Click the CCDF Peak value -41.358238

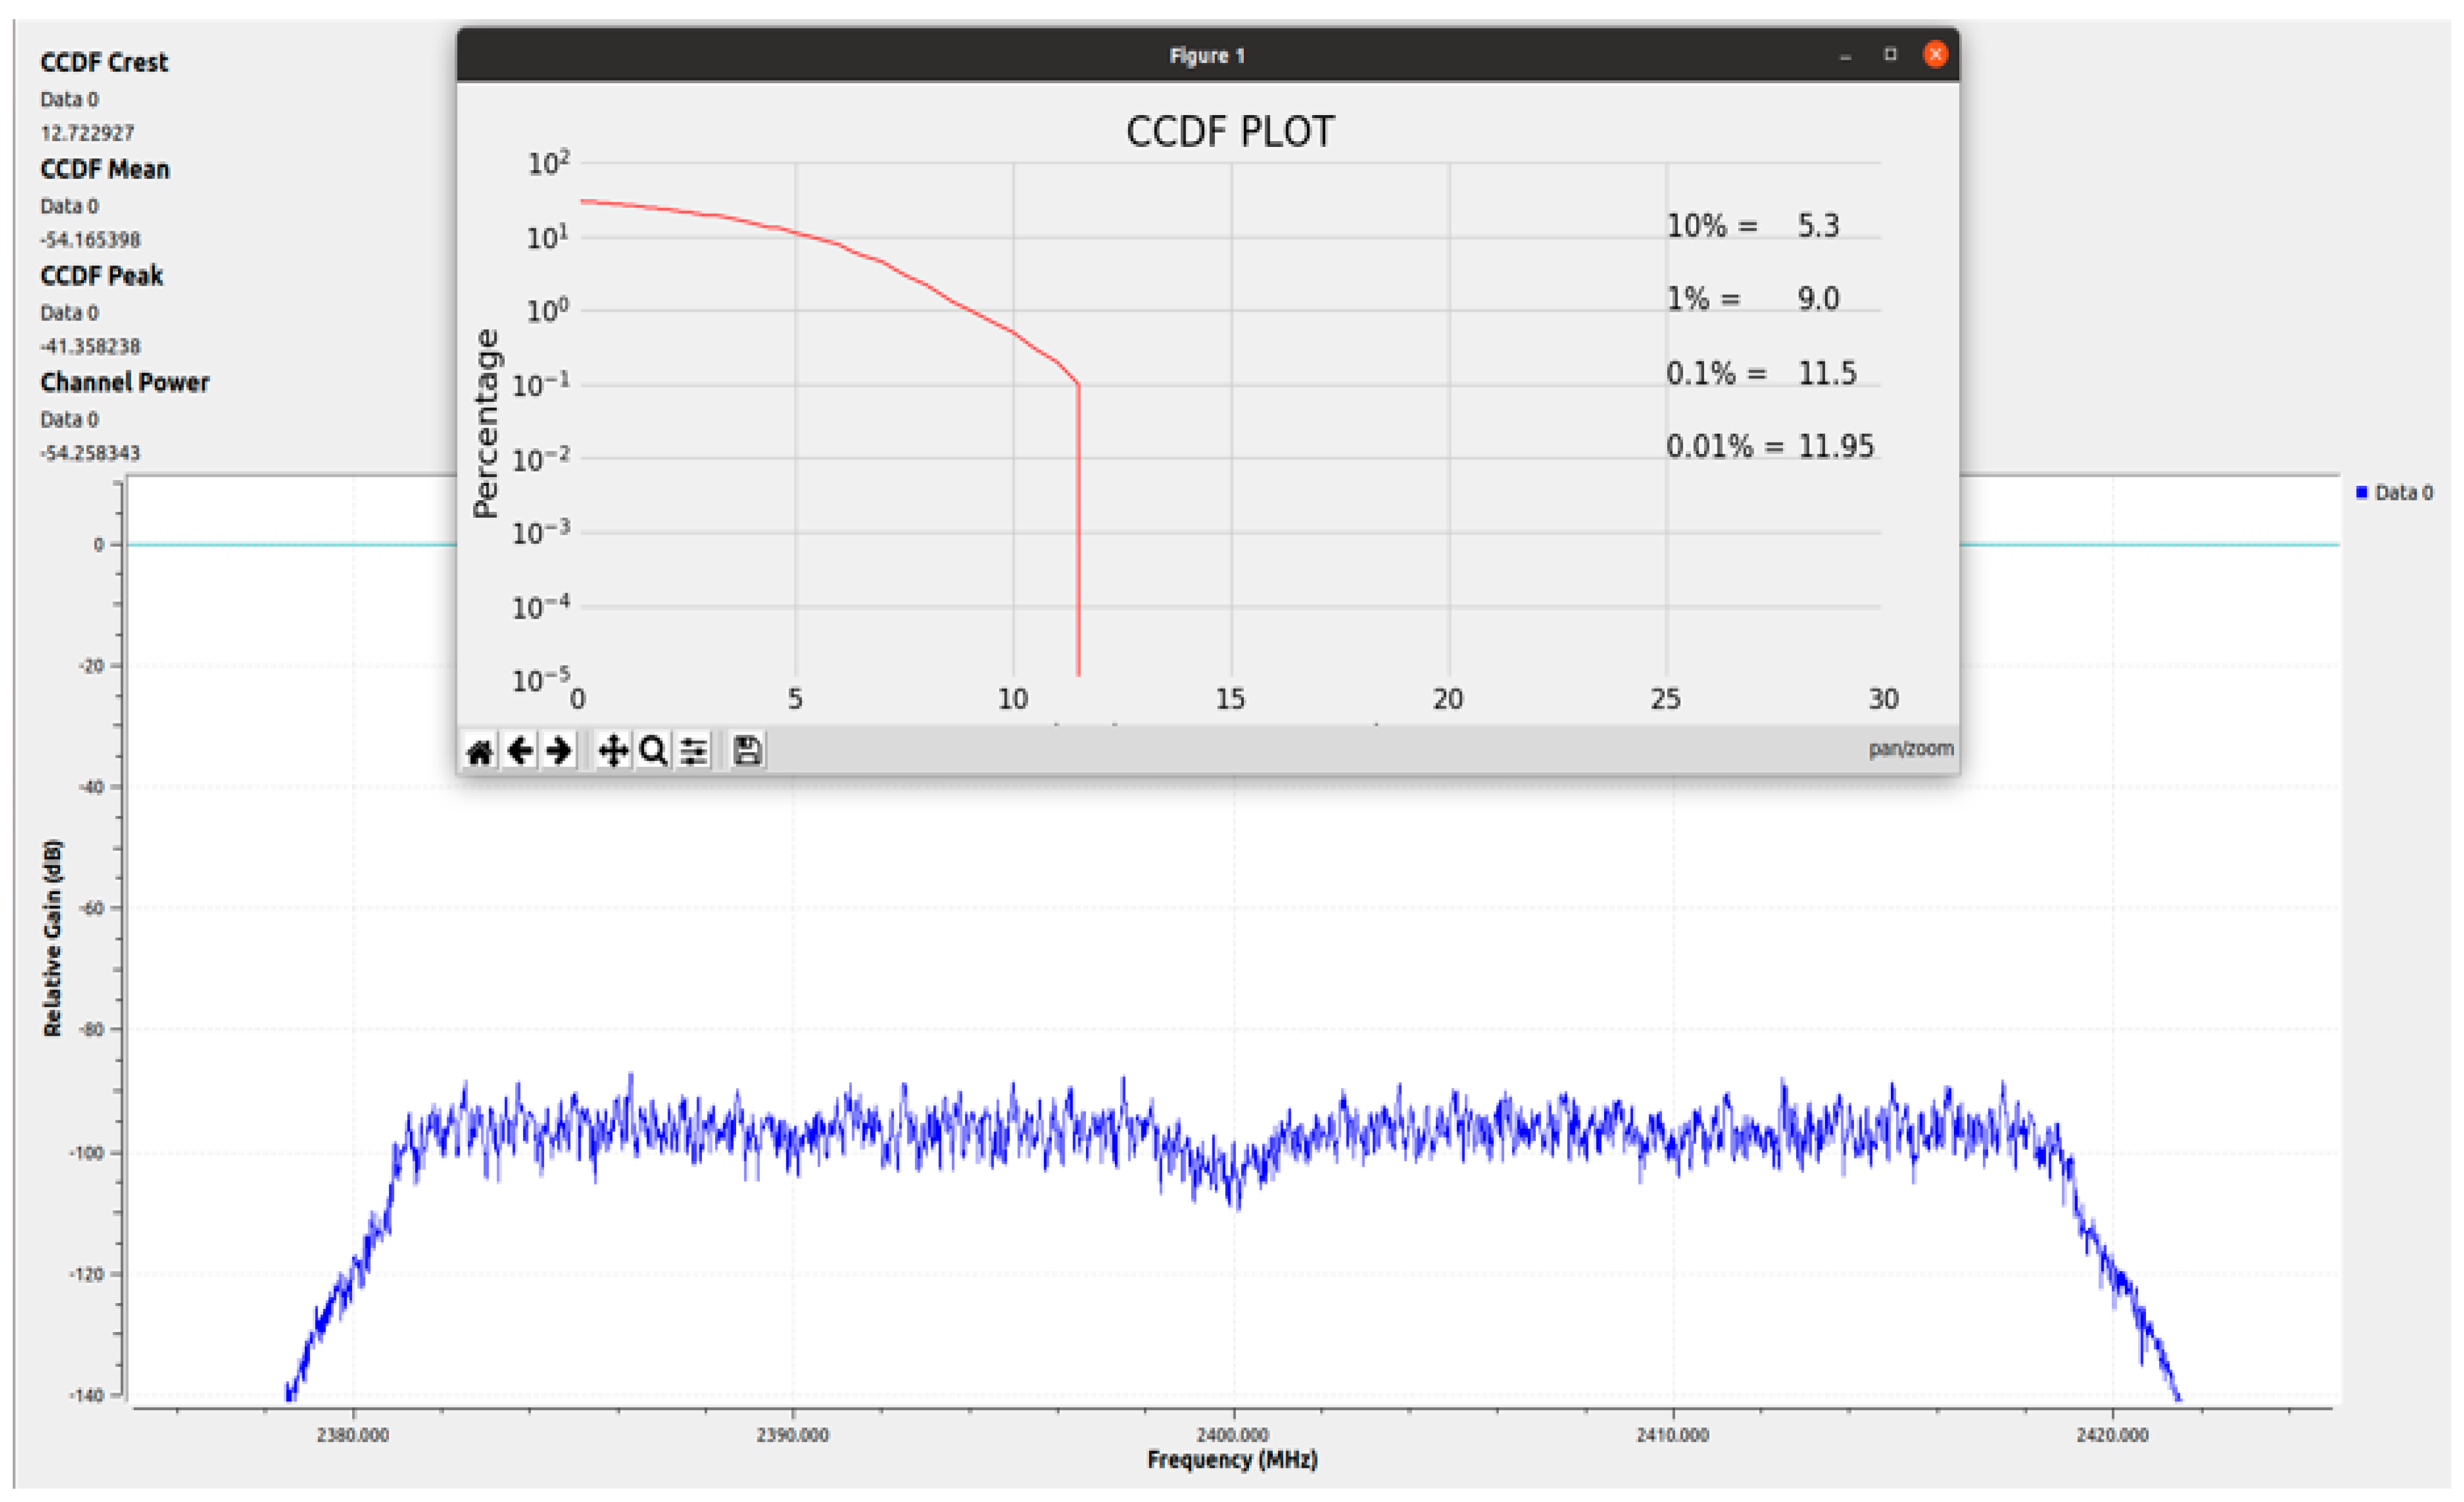[90, 347]
